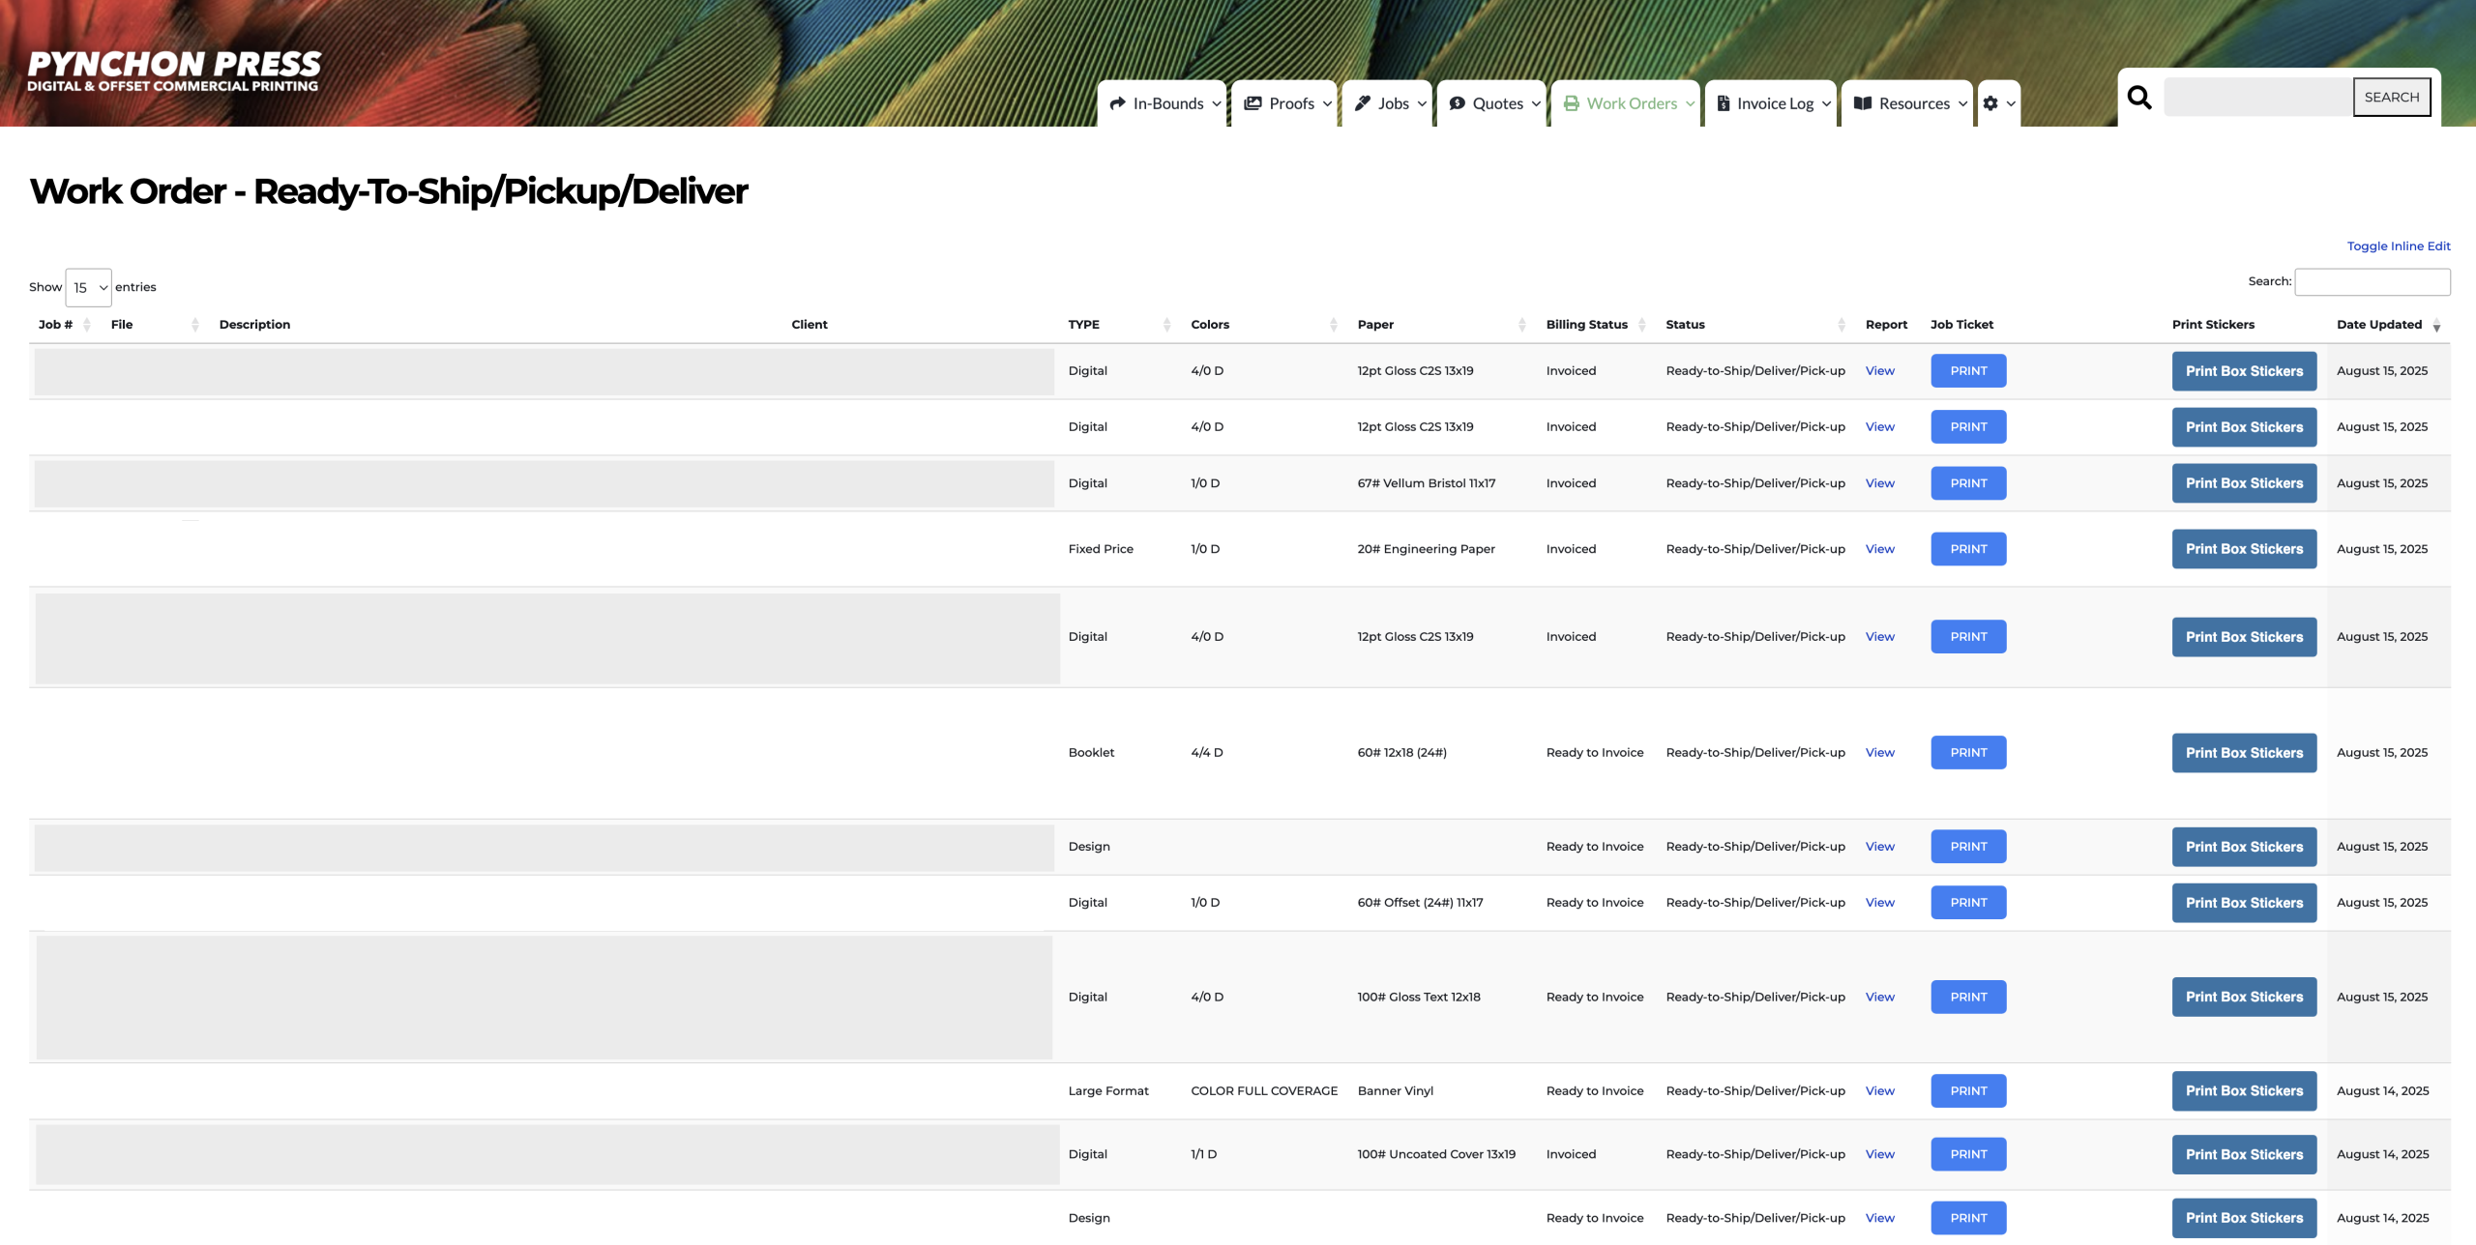Open the Resources menu
Image resolution: width=2476 pixels, height=1245 pixels.
[1907, 103]
